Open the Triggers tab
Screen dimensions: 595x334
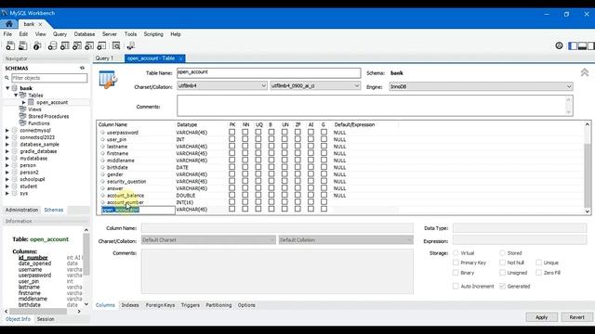click(190, 305)
